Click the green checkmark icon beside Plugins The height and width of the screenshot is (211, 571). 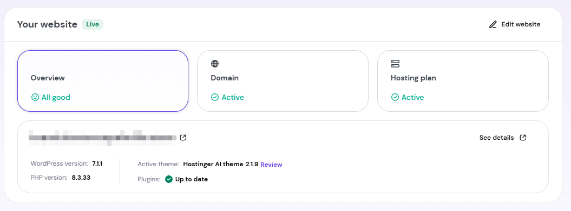(x=169, y=179)
